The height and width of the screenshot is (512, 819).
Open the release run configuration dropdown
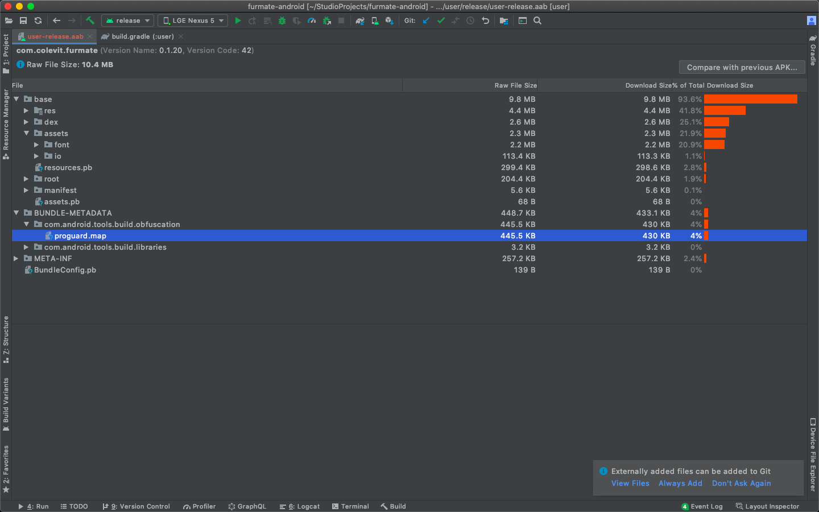point(127,20)
